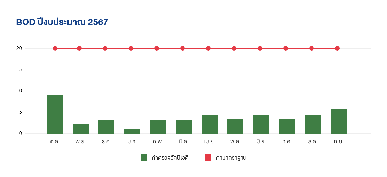Click the shortest bar, ม.ค.
This screenshot has height=177, width=387.
coord(132,131)
